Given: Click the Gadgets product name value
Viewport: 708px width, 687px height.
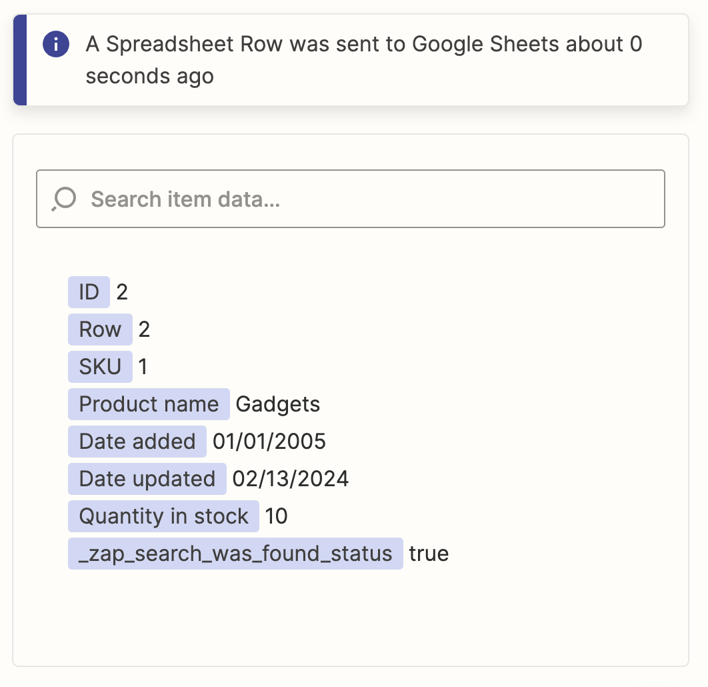Looking at the screenshot, I should (x=278, y=404).
